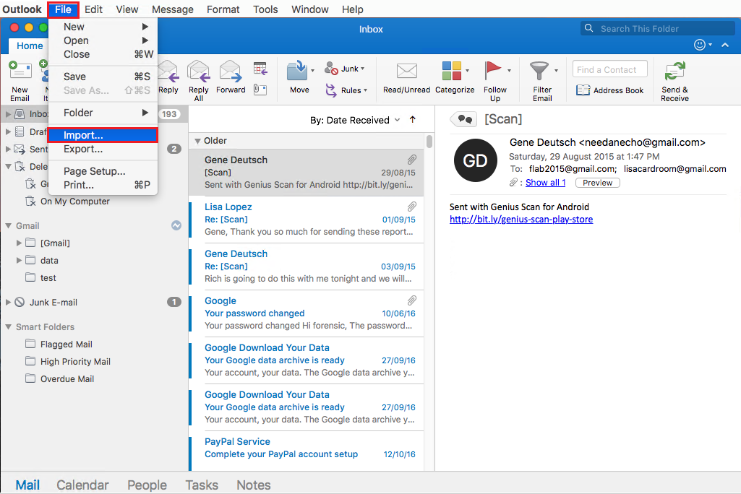Click the magnifier icon in the search box
The image size is (741, 494).
(589, 28)
